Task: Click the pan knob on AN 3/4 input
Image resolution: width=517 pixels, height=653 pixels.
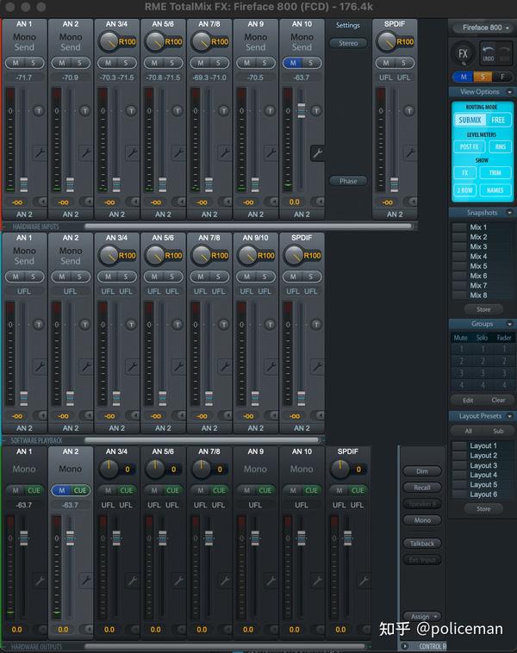Action: (x=108, y=40)
